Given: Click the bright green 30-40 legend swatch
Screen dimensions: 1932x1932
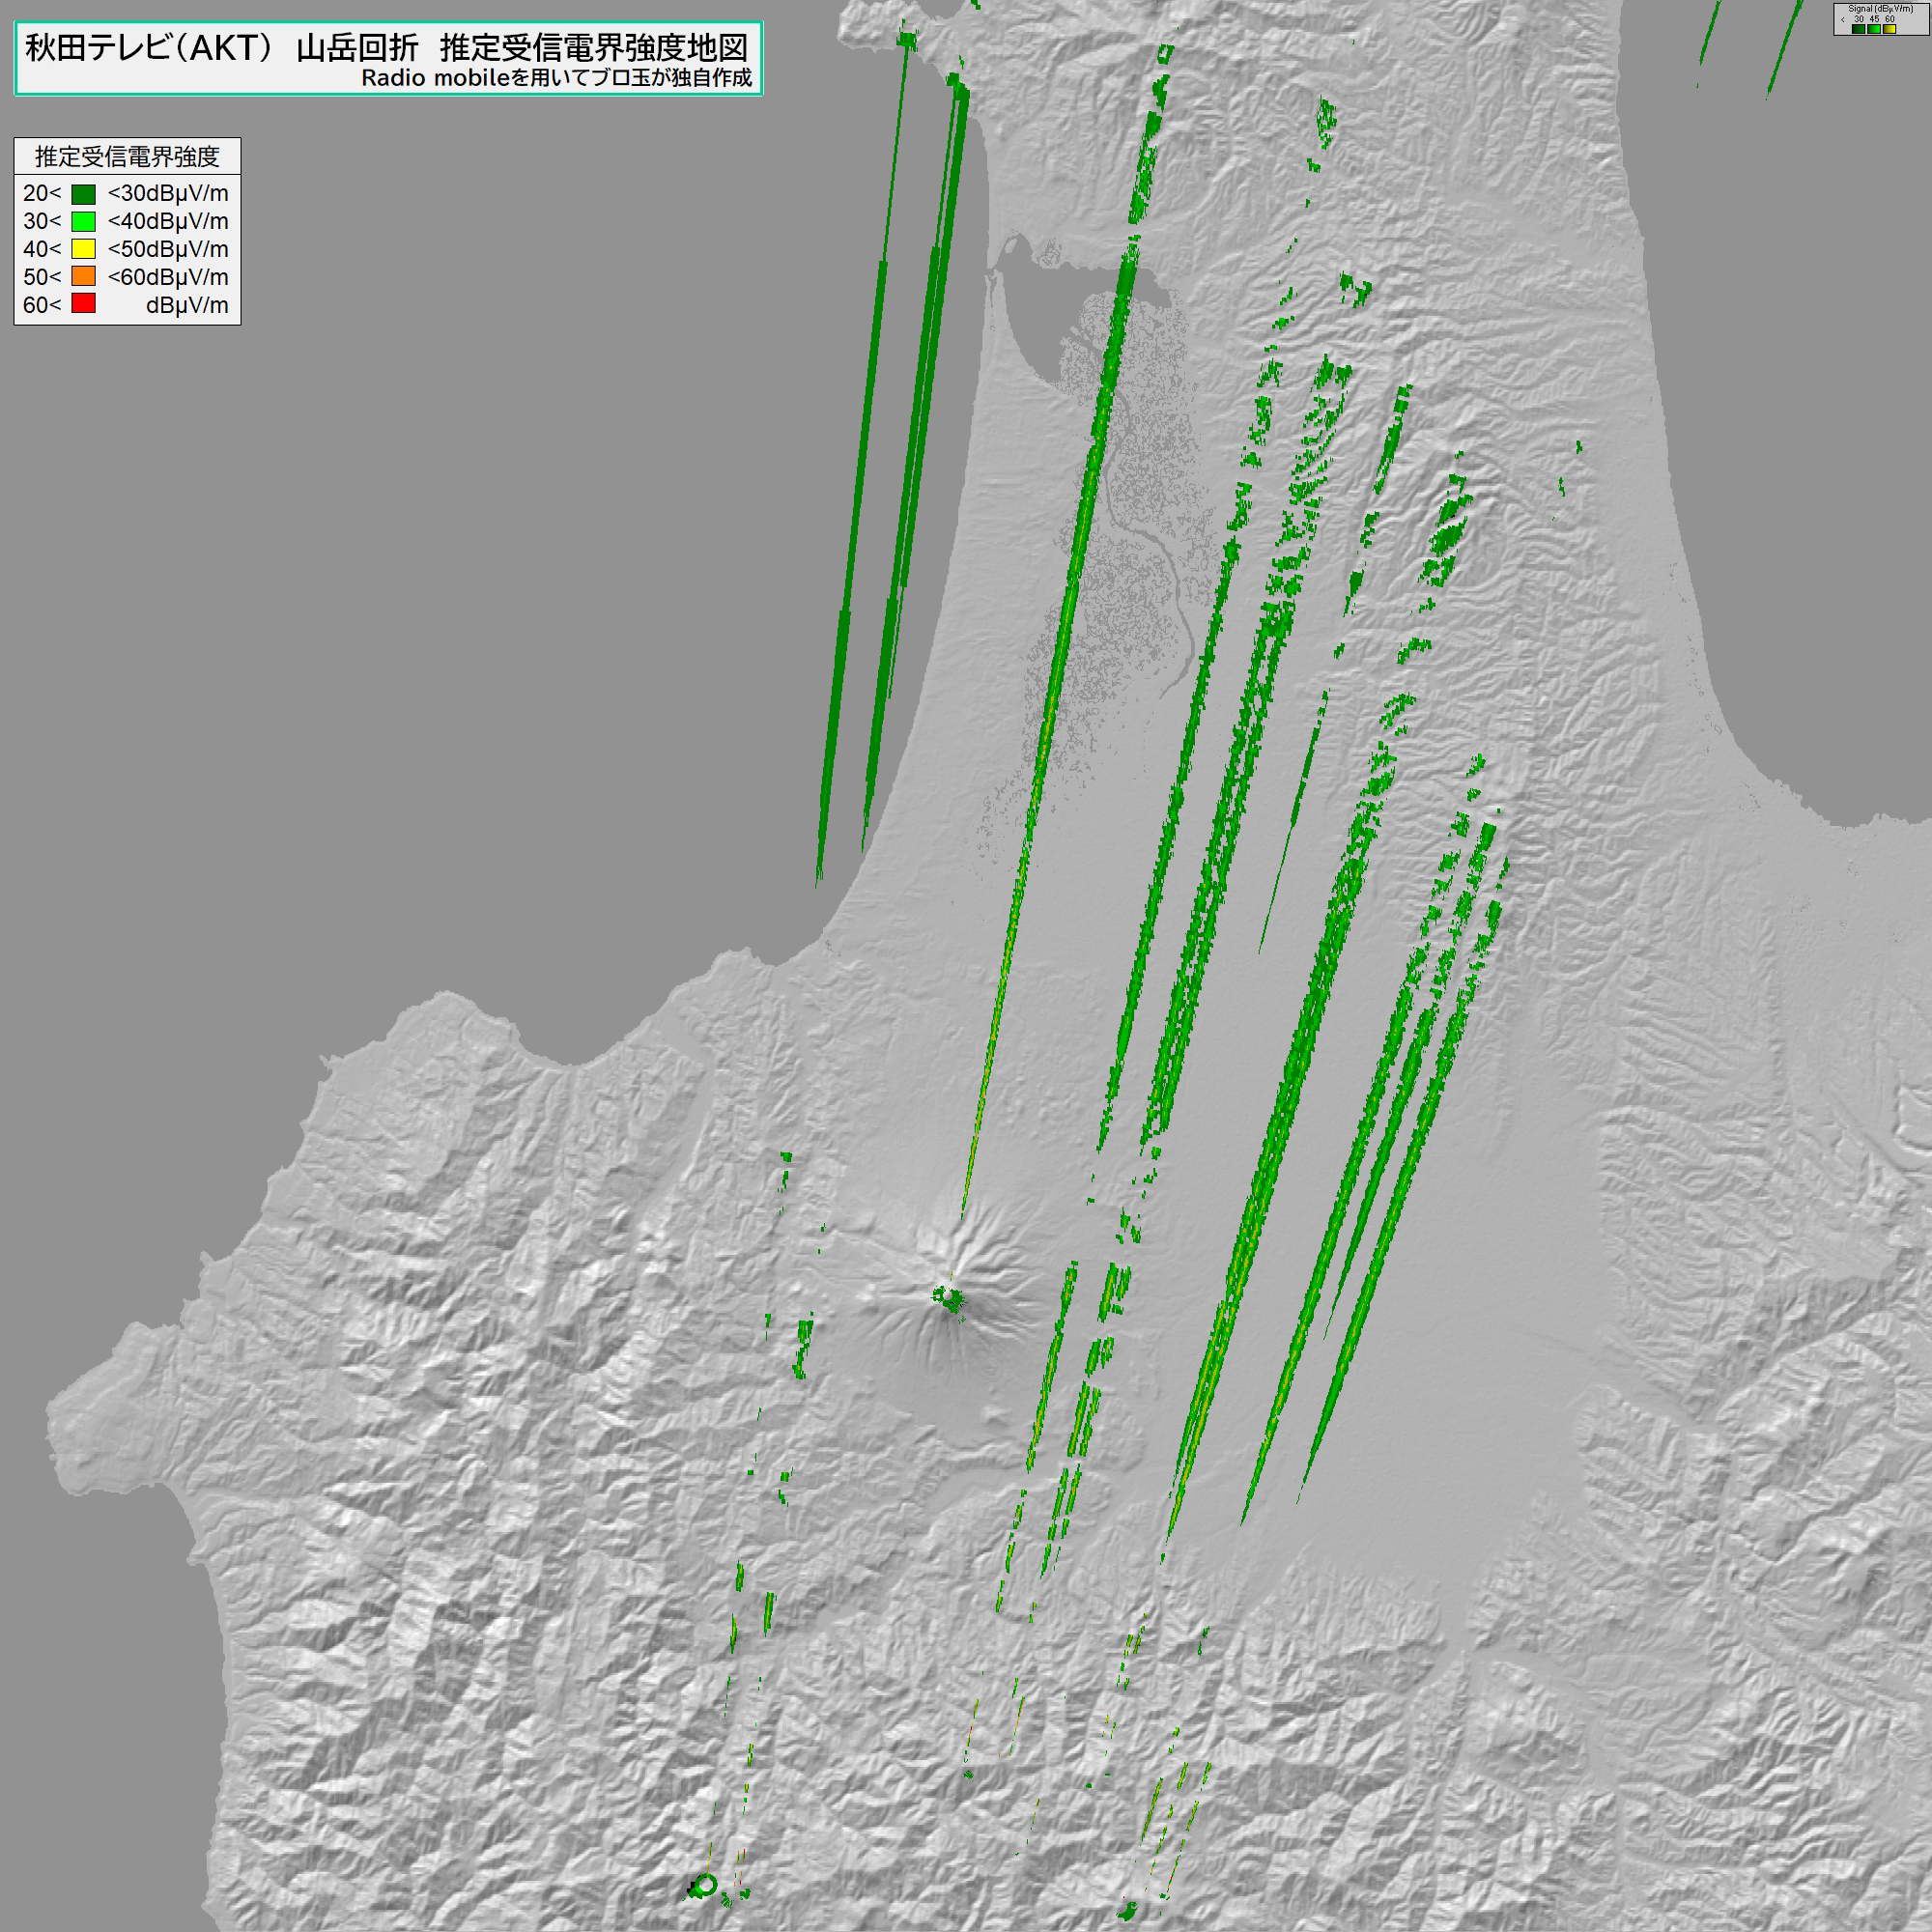Looking at the screenshot, I should coord(83,222).
